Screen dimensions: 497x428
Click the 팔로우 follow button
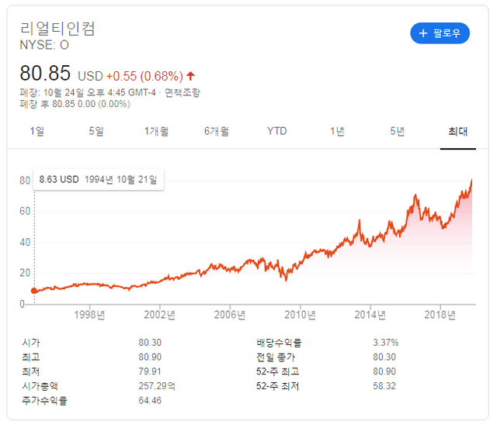[x=440, y=33]
